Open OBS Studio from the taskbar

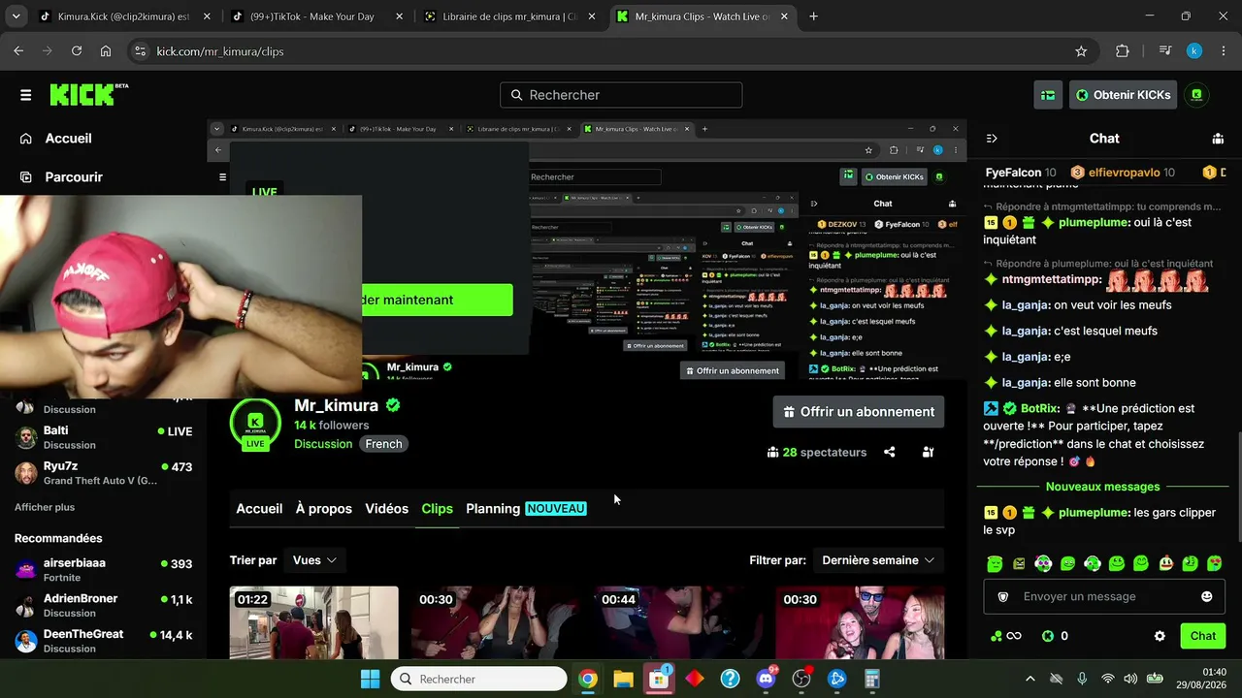pyautogui.click(x=801, y=679)
